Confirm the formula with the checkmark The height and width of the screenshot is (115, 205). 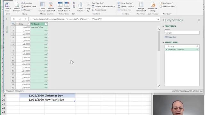20,19
